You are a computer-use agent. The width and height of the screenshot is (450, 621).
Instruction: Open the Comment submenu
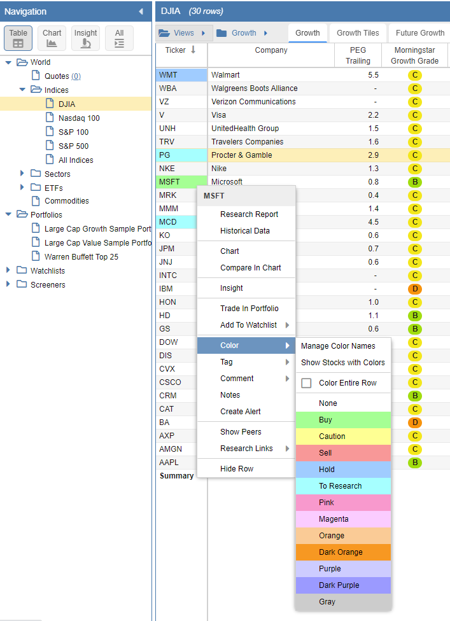246,379
